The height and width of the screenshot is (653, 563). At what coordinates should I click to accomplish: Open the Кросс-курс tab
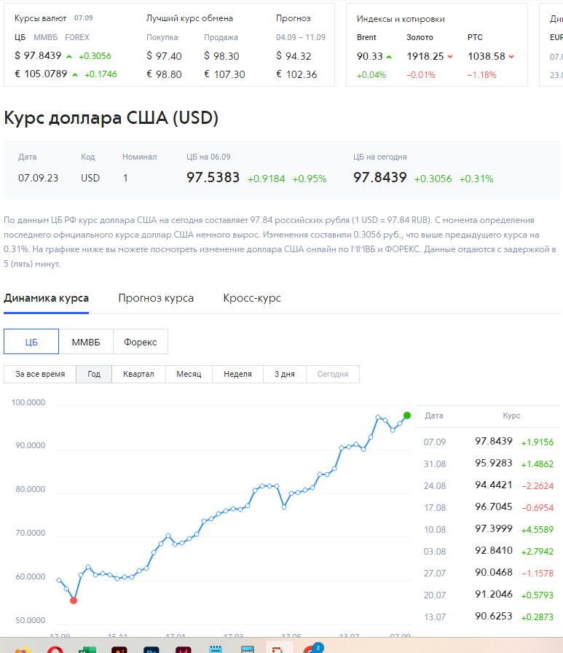[x=252, y=298]
